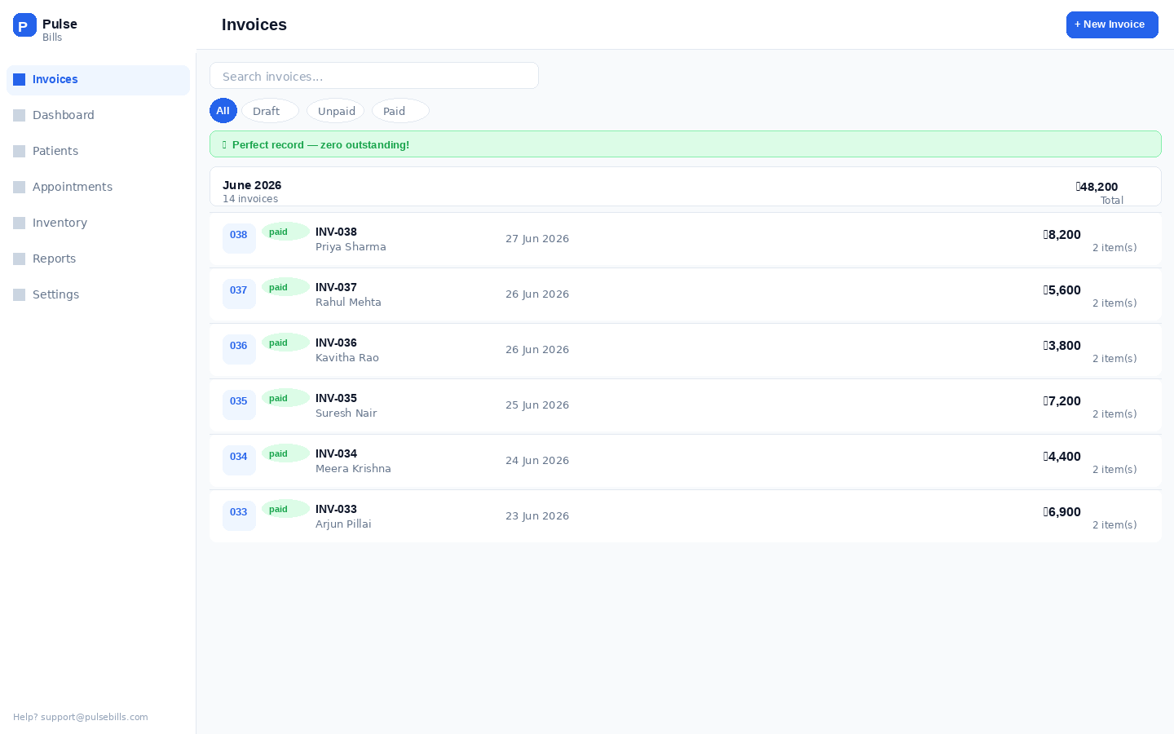The height and width of the screenshot is (734, 1174).
Task: Click the 036 number badge
Action: [x=239, y=349]
